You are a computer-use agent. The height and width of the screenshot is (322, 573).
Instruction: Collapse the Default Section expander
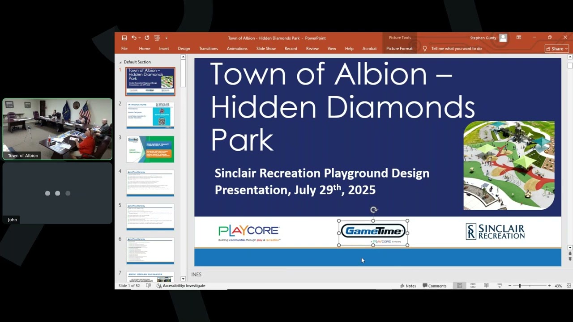(x=120, y=62)
